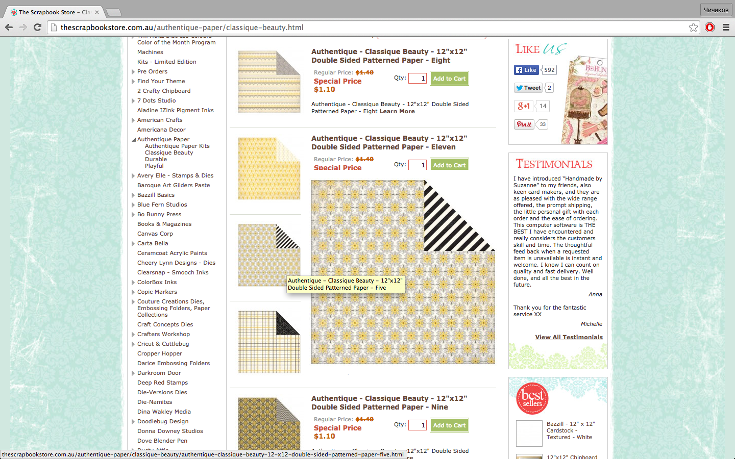Click the address bar URL

pyautogui.click(x=182, y=28)
